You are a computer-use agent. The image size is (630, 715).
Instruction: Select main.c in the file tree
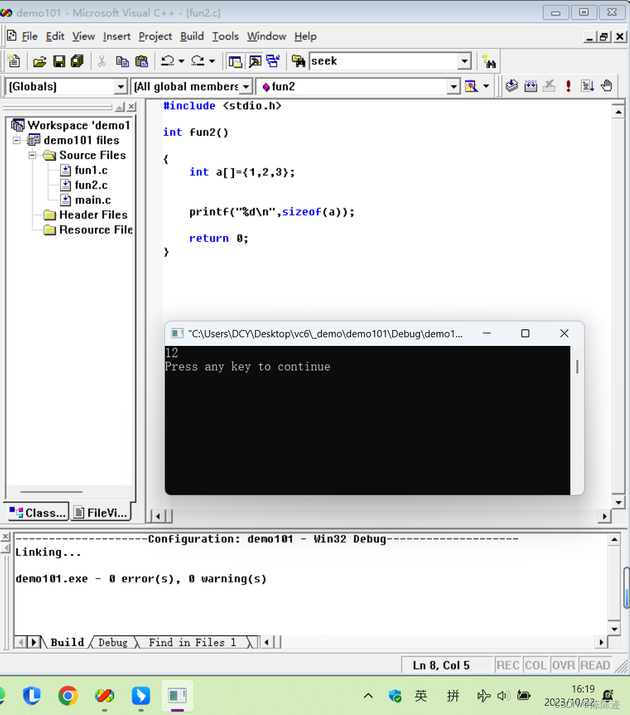tap(93, 200)
